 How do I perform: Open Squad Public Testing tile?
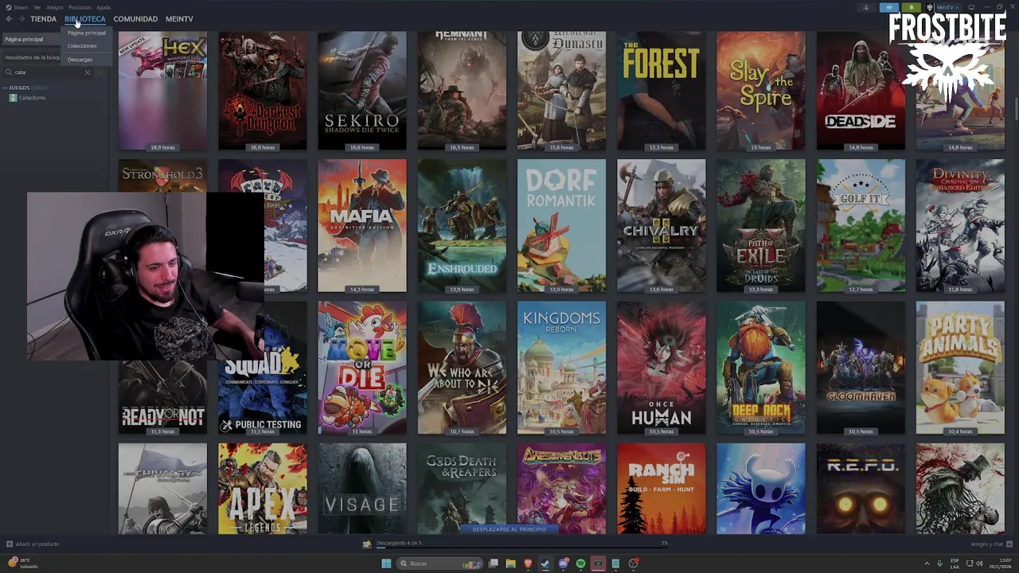263,396
